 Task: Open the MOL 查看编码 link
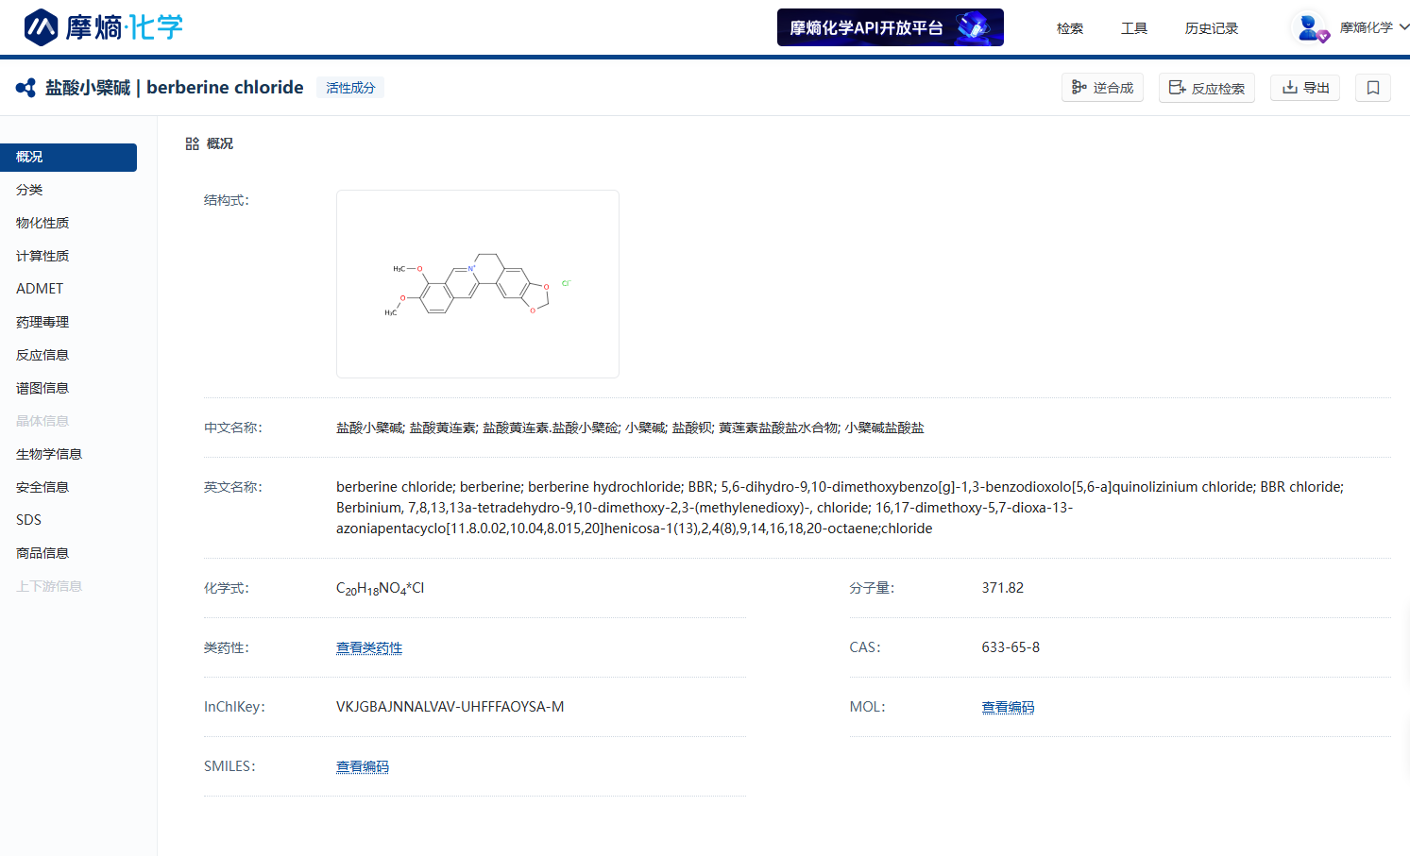[x=1008, y=707]
